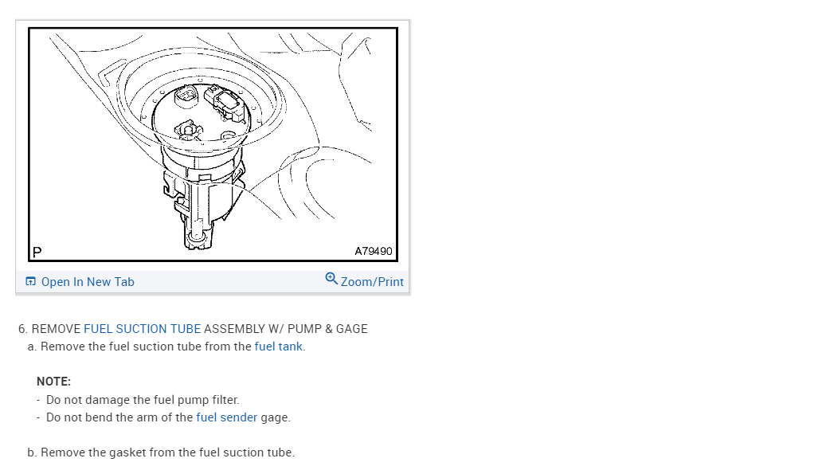Open the figure via Open In New Tab text
The image size is (830, 470).
[88, 282]
